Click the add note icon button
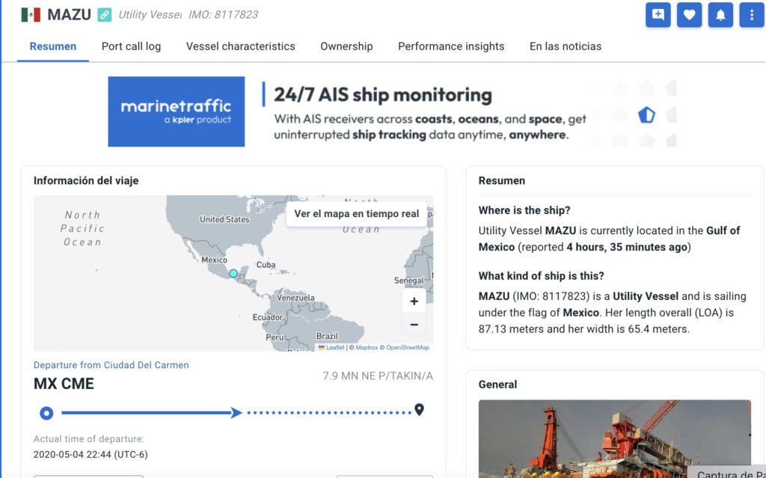 (658, 15)
